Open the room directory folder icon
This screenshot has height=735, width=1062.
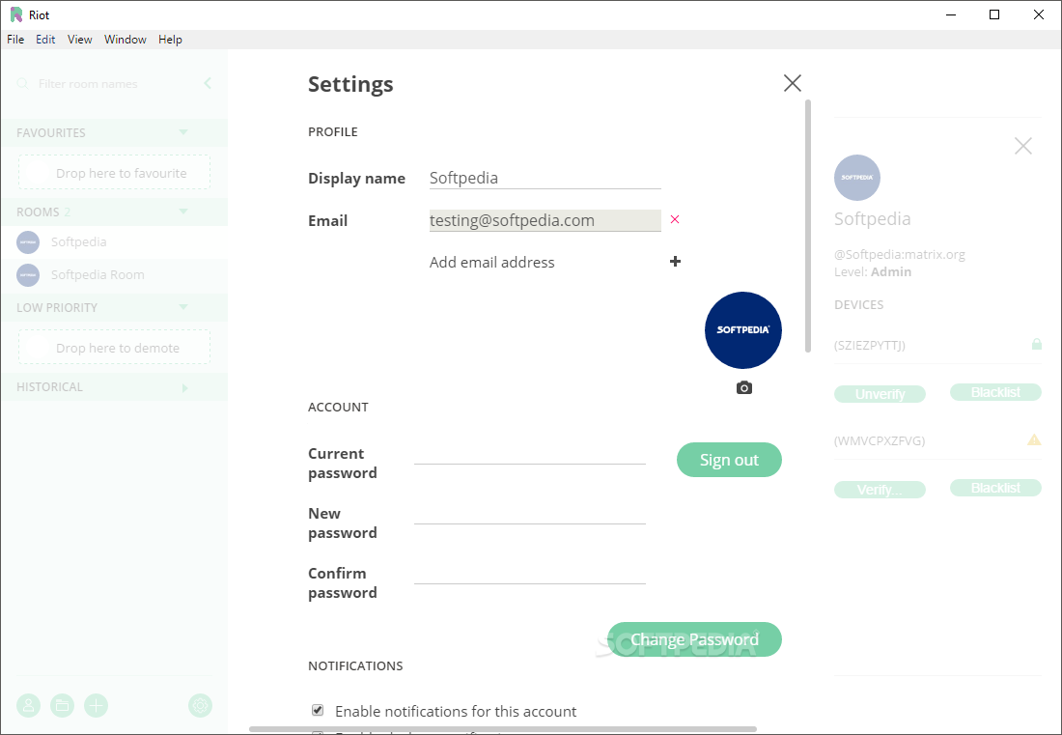63,705
